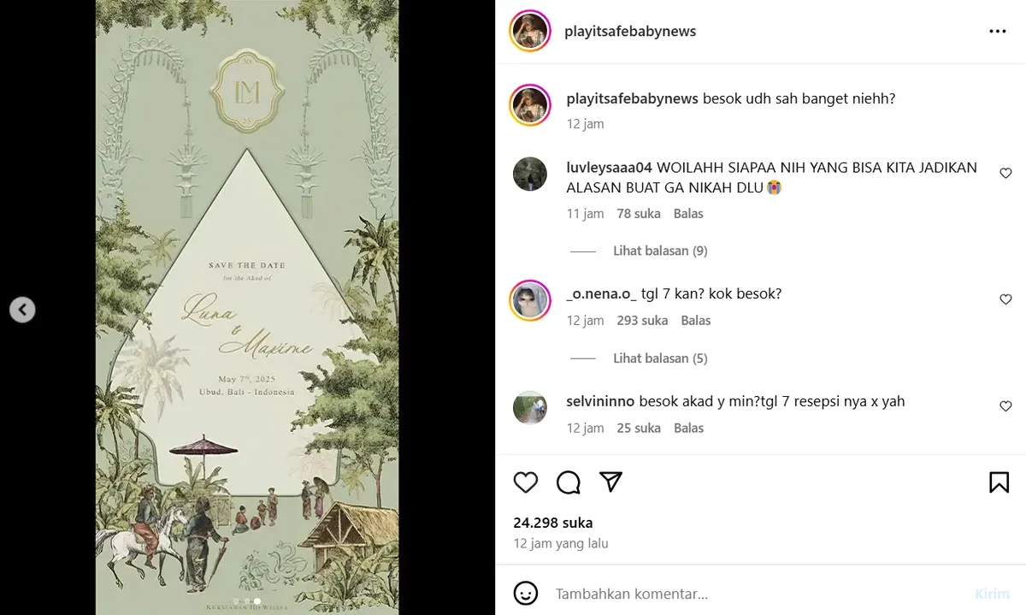
Task: Open emoji picker in comment box
Action: point(526,593)
